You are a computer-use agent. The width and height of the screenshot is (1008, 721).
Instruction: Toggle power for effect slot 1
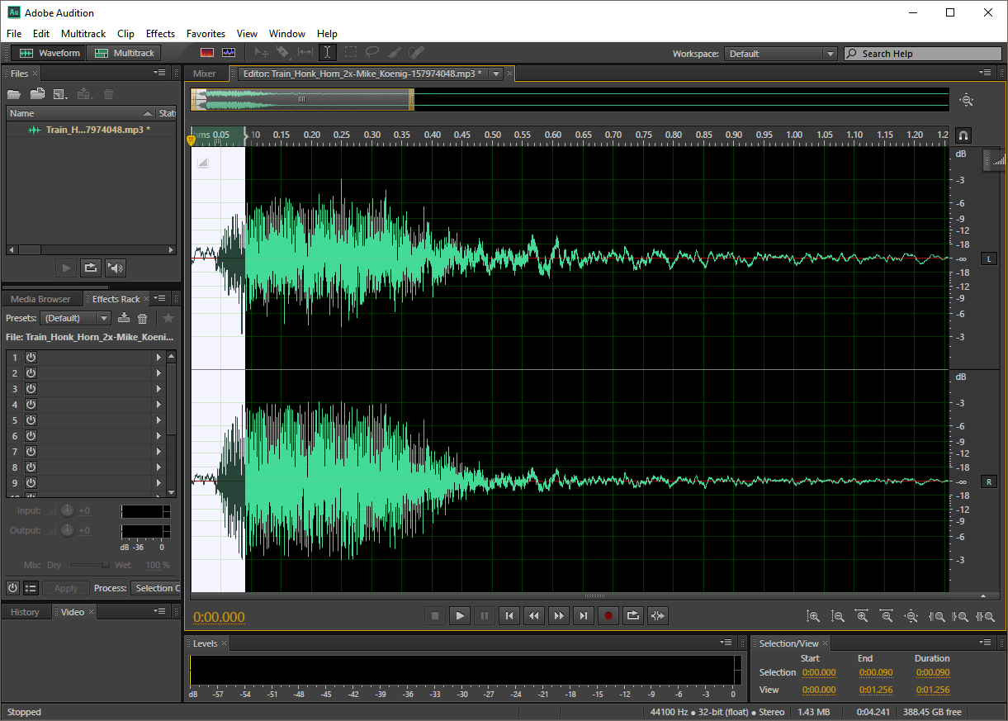(x=31, y=358)
